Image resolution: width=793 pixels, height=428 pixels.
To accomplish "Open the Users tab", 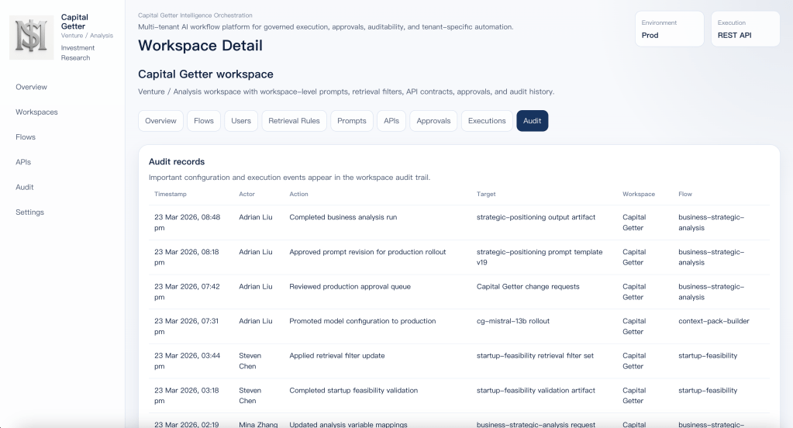I will (x=241, y=121).
